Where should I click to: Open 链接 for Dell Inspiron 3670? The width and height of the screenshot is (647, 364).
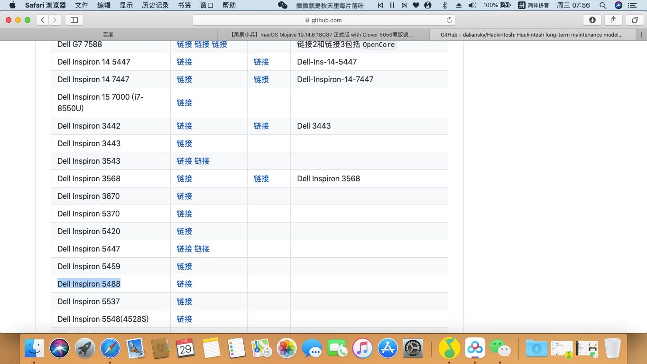(185, 196)
